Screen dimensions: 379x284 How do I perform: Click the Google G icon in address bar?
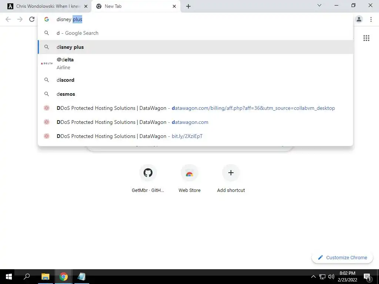(47, 19)
